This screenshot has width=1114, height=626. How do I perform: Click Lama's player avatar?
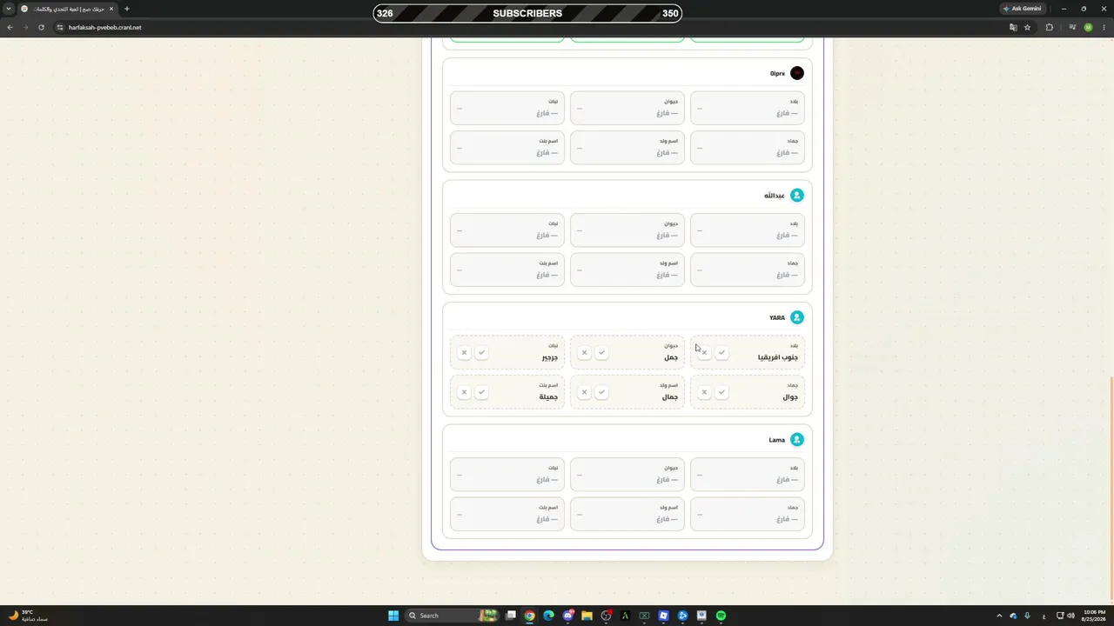point(797,440)
